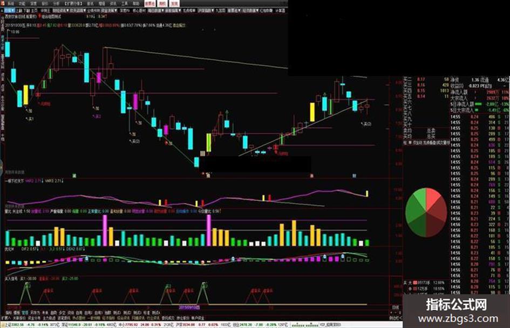
Task: Open the first highlighted toolbar dropdown
Action: (x=9, y=10)
